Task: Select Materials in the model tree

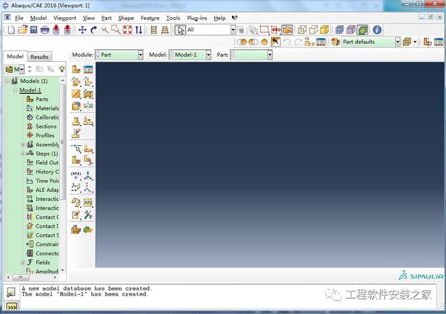Action: coord(47,108)
